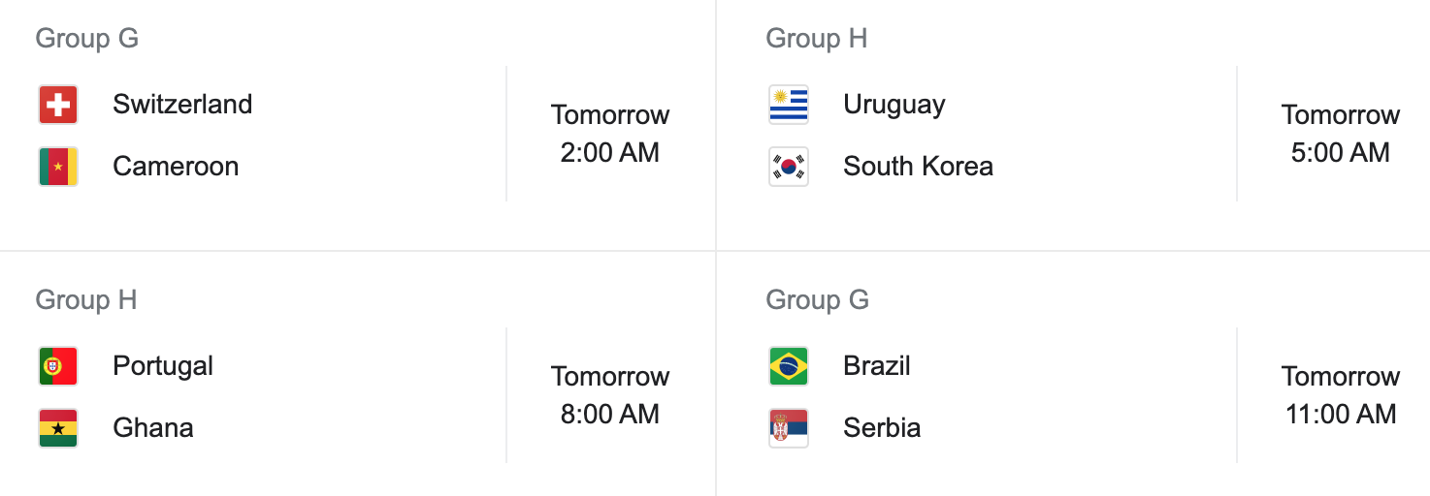Open the Portugal team name link
Image resolution: width=1430 pixels, height=496 pixels.
click(x=163, y=366)
